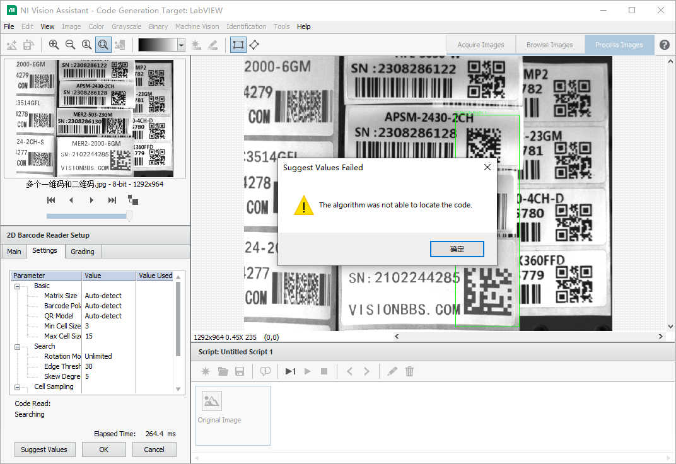
Task: Click the next step arrow in script toolbar
Action: pyautogui.click(x=366, y=371)
